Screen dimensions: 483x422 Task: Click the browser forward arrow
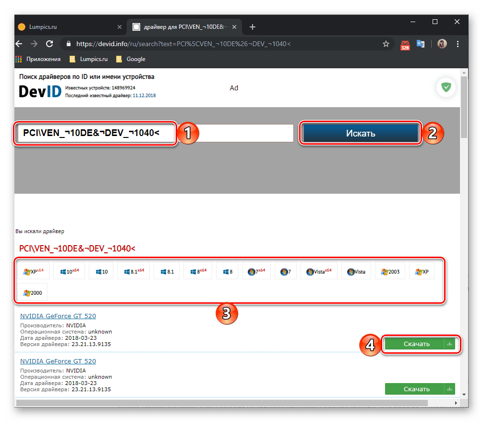pyautogui.click(x=34, y=44)
